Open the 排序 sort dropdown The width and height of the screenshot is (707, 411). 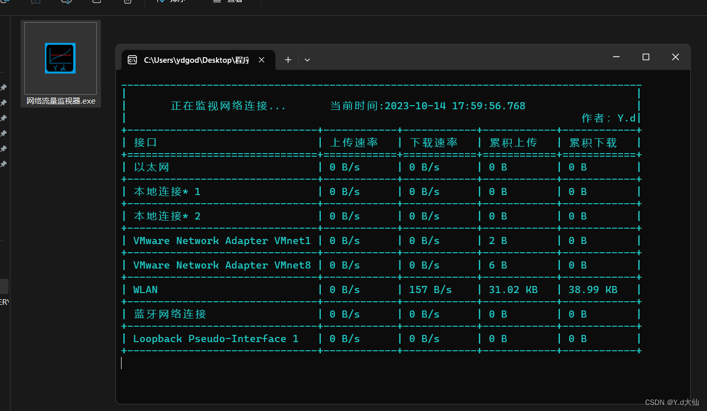click(172, 3)
